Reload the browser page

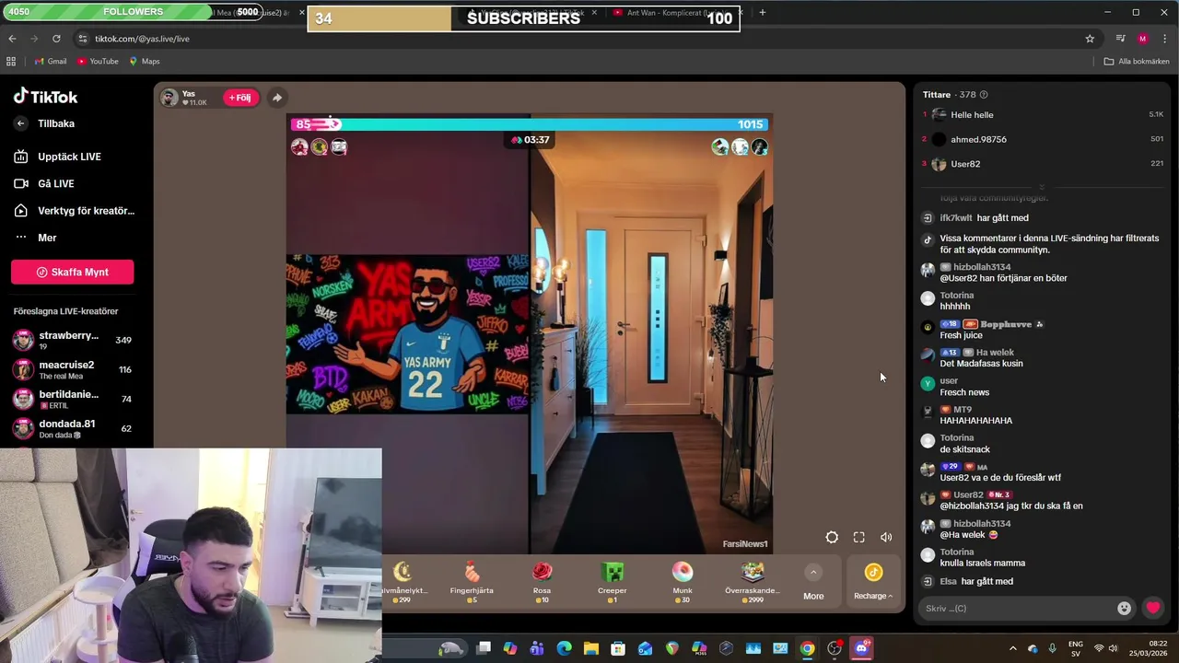pos(56,39)
